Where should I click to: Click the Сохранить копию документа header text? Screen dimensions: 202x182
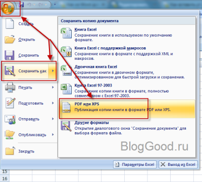point(89,21)
